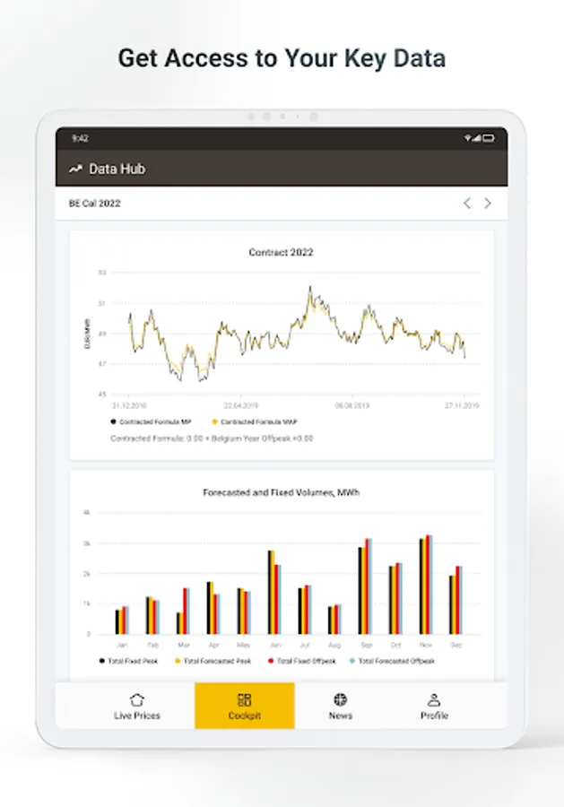Image resolution: width=564 pixels, height=807 pixels.
Task: Toggle the Contracted Formula MP legend series
Action: (x=151, y=421)
